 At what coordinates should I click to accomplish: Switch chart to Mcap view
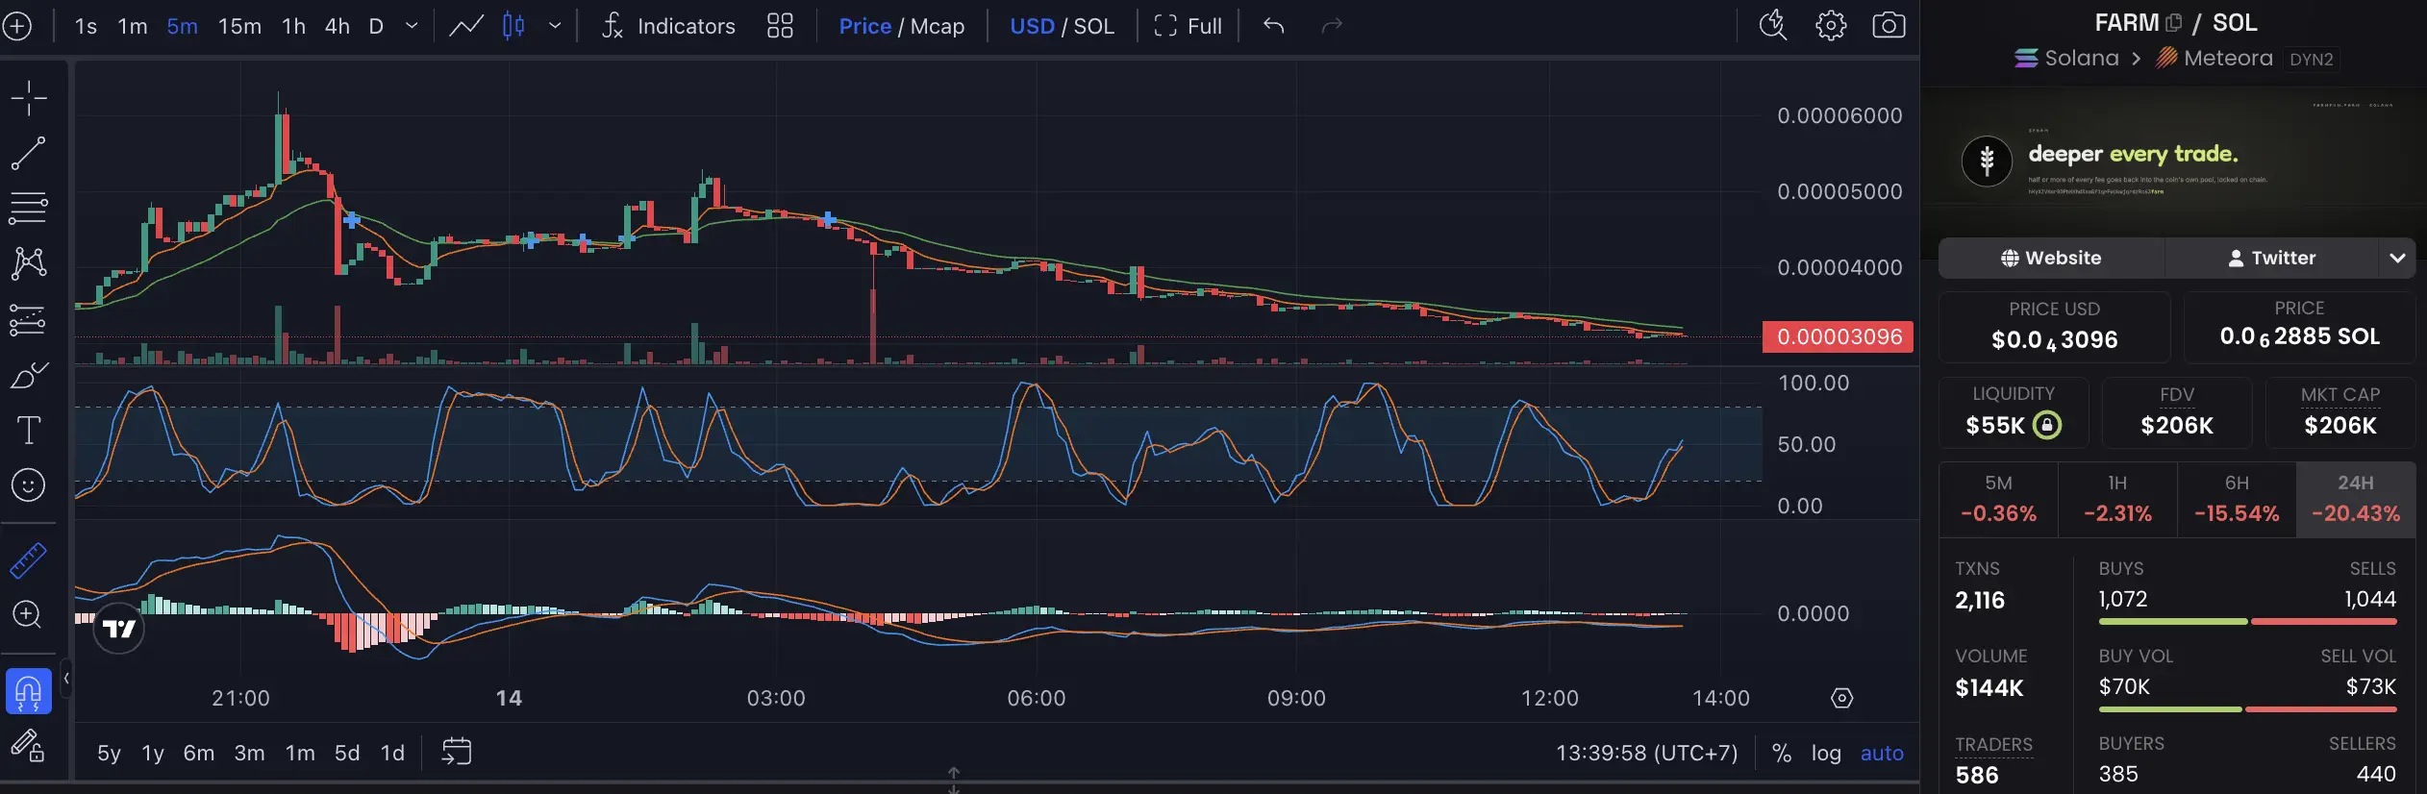click(x=938, y=26)
